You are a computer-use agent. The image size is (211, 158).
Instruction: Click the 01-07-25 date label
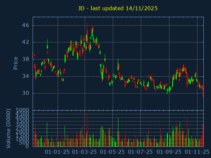point(140,152)
